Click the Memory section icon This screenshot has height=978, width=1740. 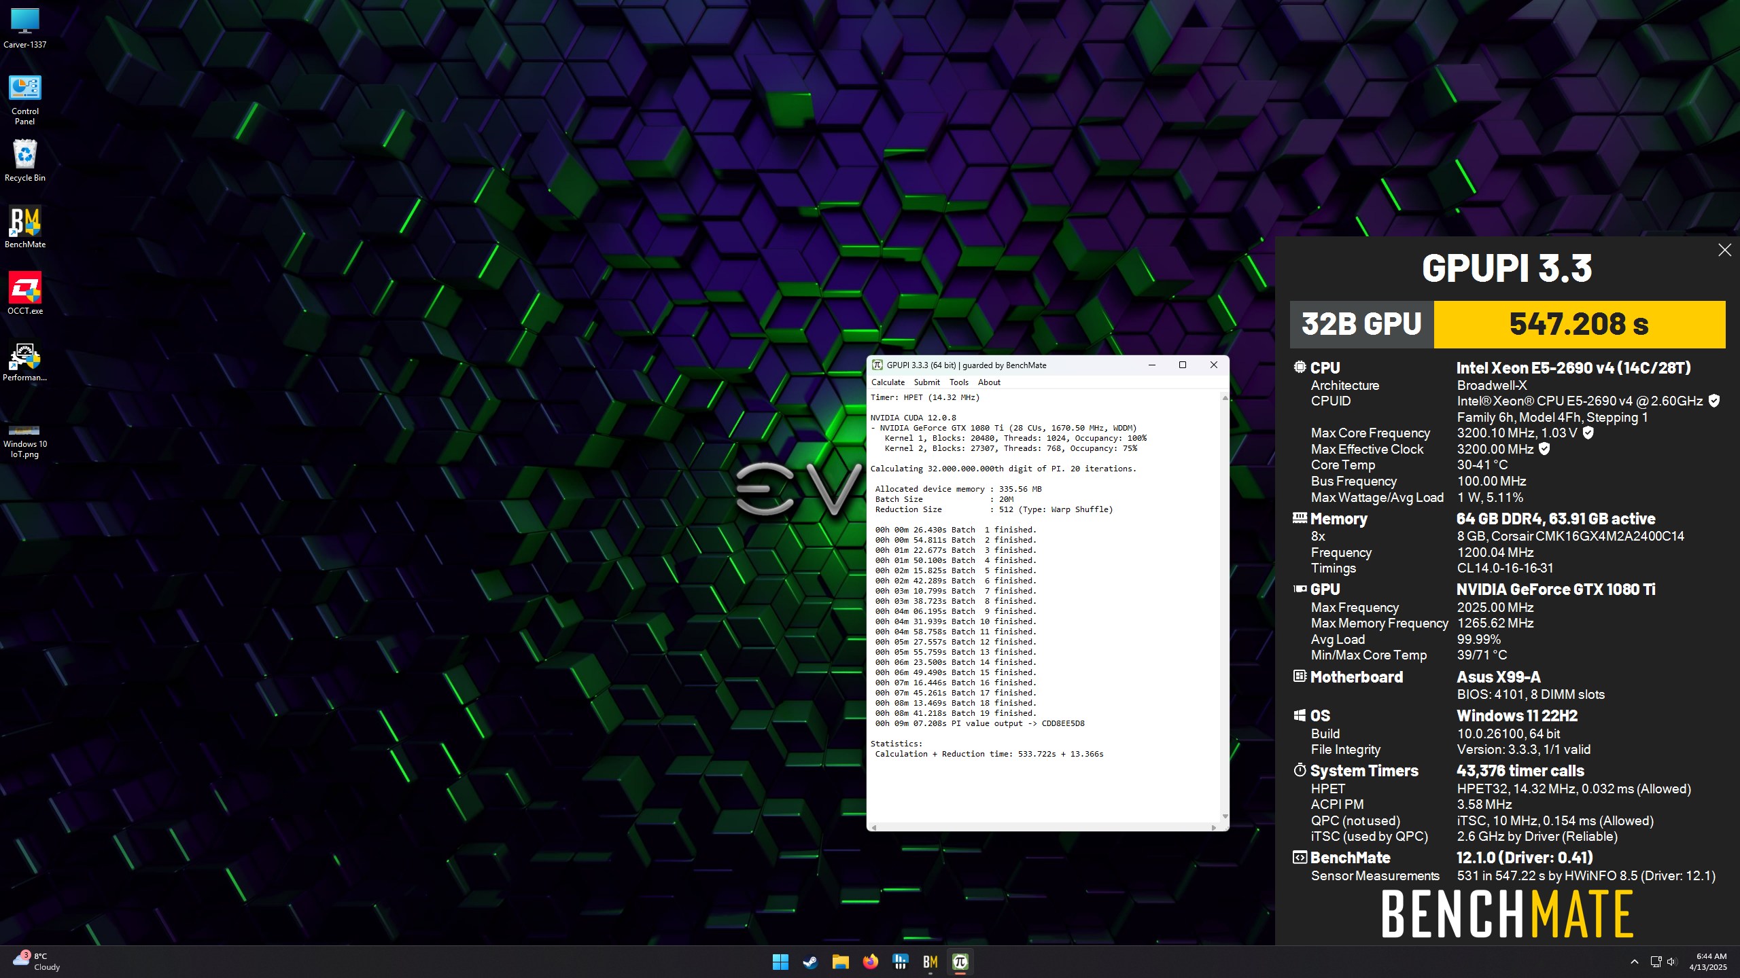1300,518
